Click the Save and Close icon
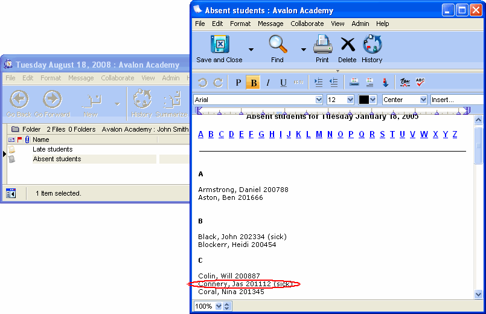486x314 pixels. [x=220, y=45]
